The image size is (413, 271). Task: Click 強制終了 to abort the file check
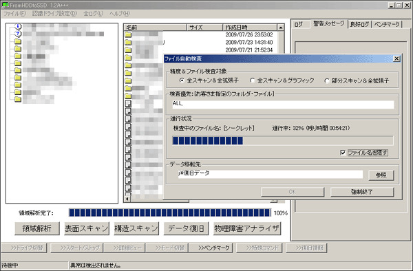(362, 192)
